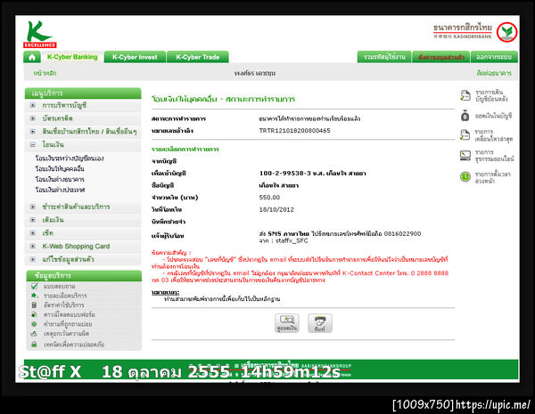This screenshot has width=535, height=414.
Task: Open the ตั้งค่าข้อมูลส่วนตัว red tab
Action: pyautogui.click(x=441, y=57)
